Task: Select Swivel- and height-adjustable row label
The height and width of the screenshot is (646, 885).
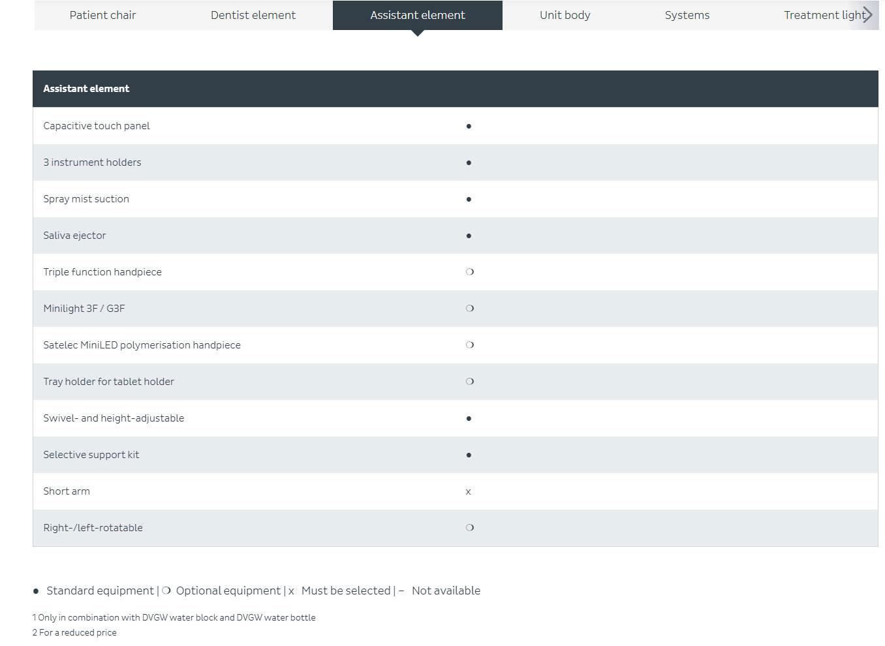Action: 114,418
